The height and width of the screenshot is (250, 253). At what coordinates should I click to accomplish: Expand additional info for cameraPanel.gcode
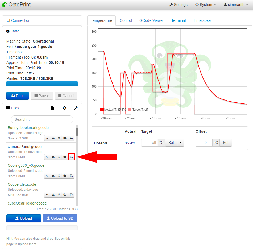(47, 157)
